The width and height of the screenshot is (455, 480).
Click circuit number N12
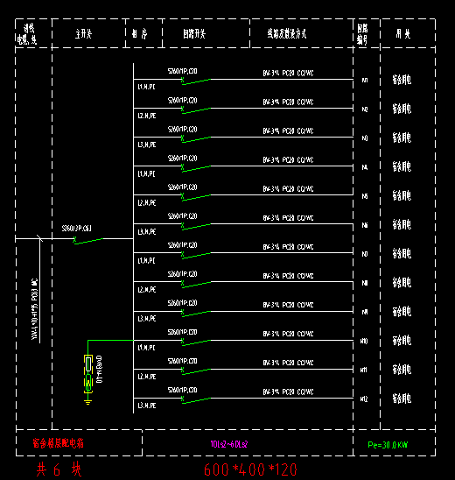pyautogui.click(x=364, y=399)
